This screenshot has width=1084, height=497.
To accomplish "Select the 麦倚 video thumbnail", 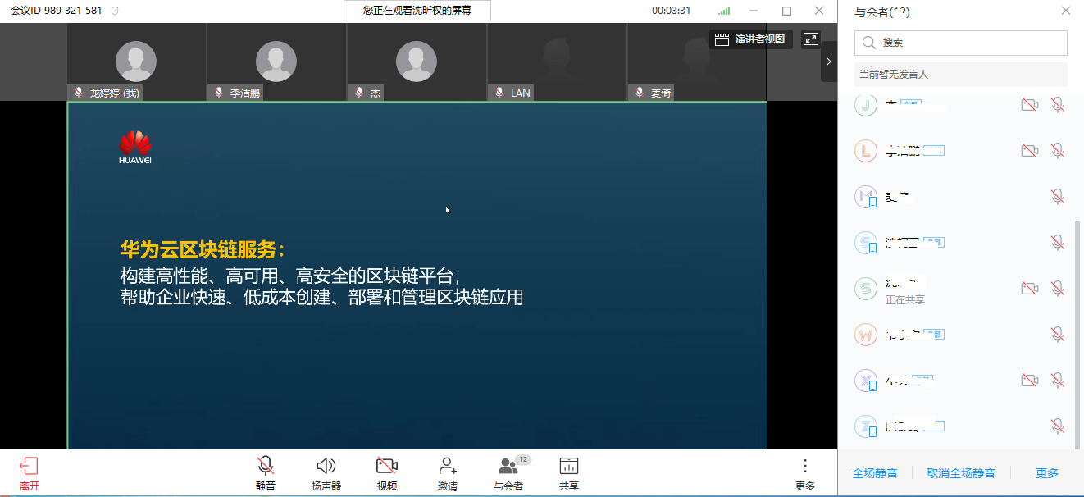I will [697, 62].
